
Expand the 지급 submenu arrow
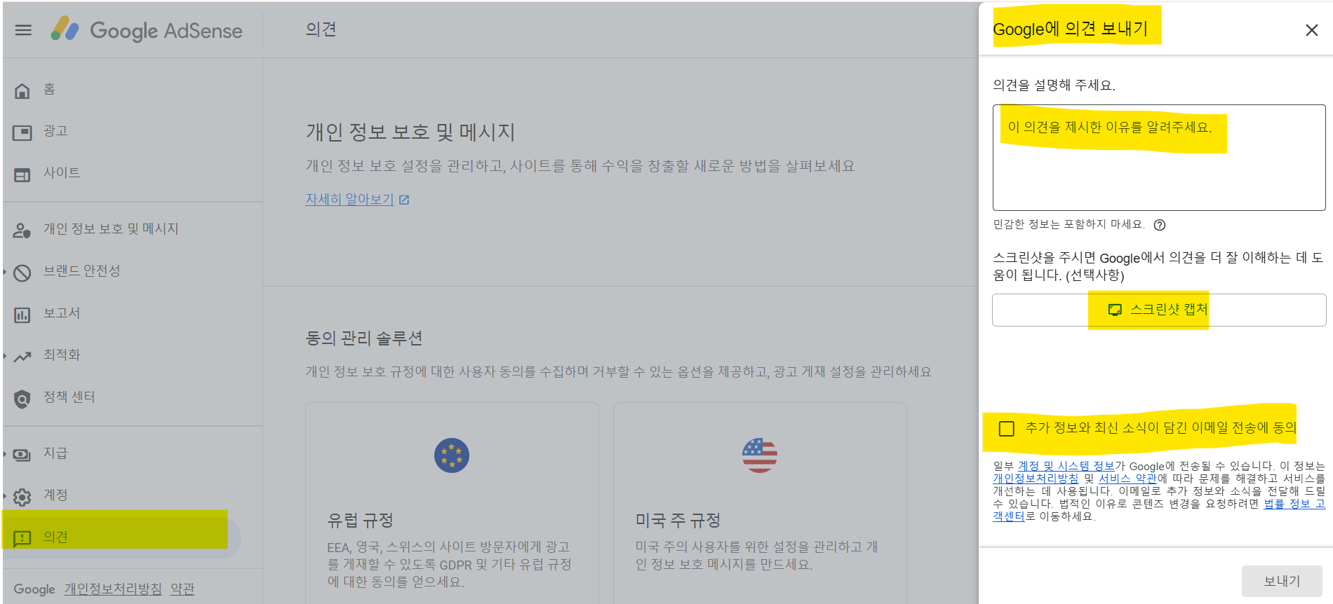point(5,453)
